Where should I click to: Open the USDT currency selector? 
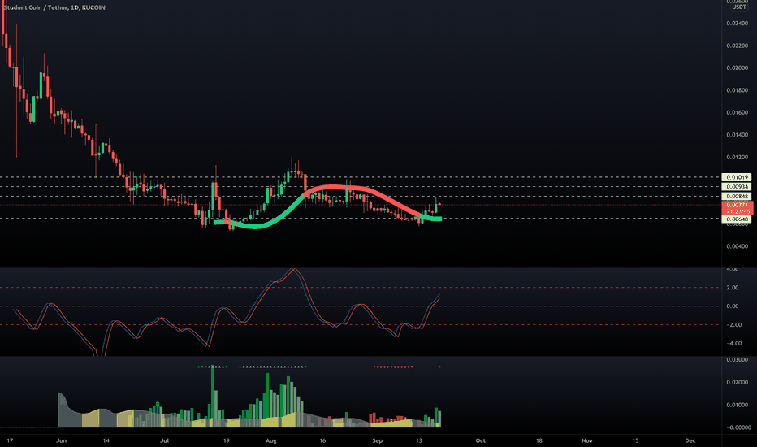(738, 7)
